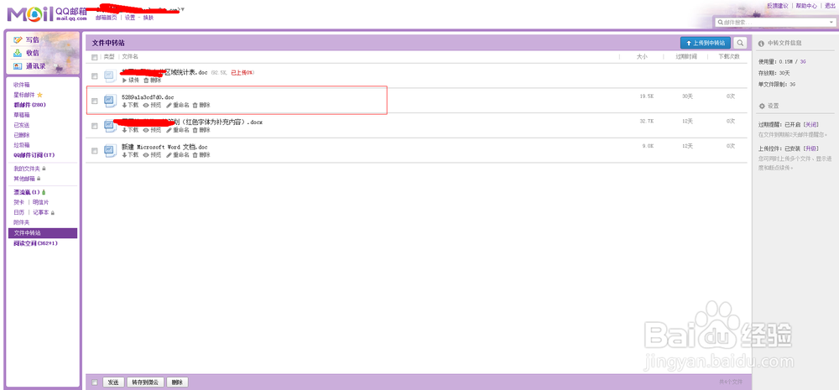Tick the checkbox for 新建 Microsoft Word 文档.doc
Image resolution: width=839 pixels, height=390 pixels.
[95, 151]
